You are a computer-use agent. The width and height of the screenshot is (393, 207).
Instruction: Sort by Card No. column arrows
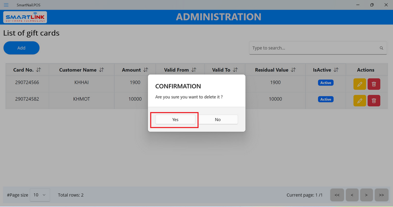pyautogui.click(x=39, y=70)
